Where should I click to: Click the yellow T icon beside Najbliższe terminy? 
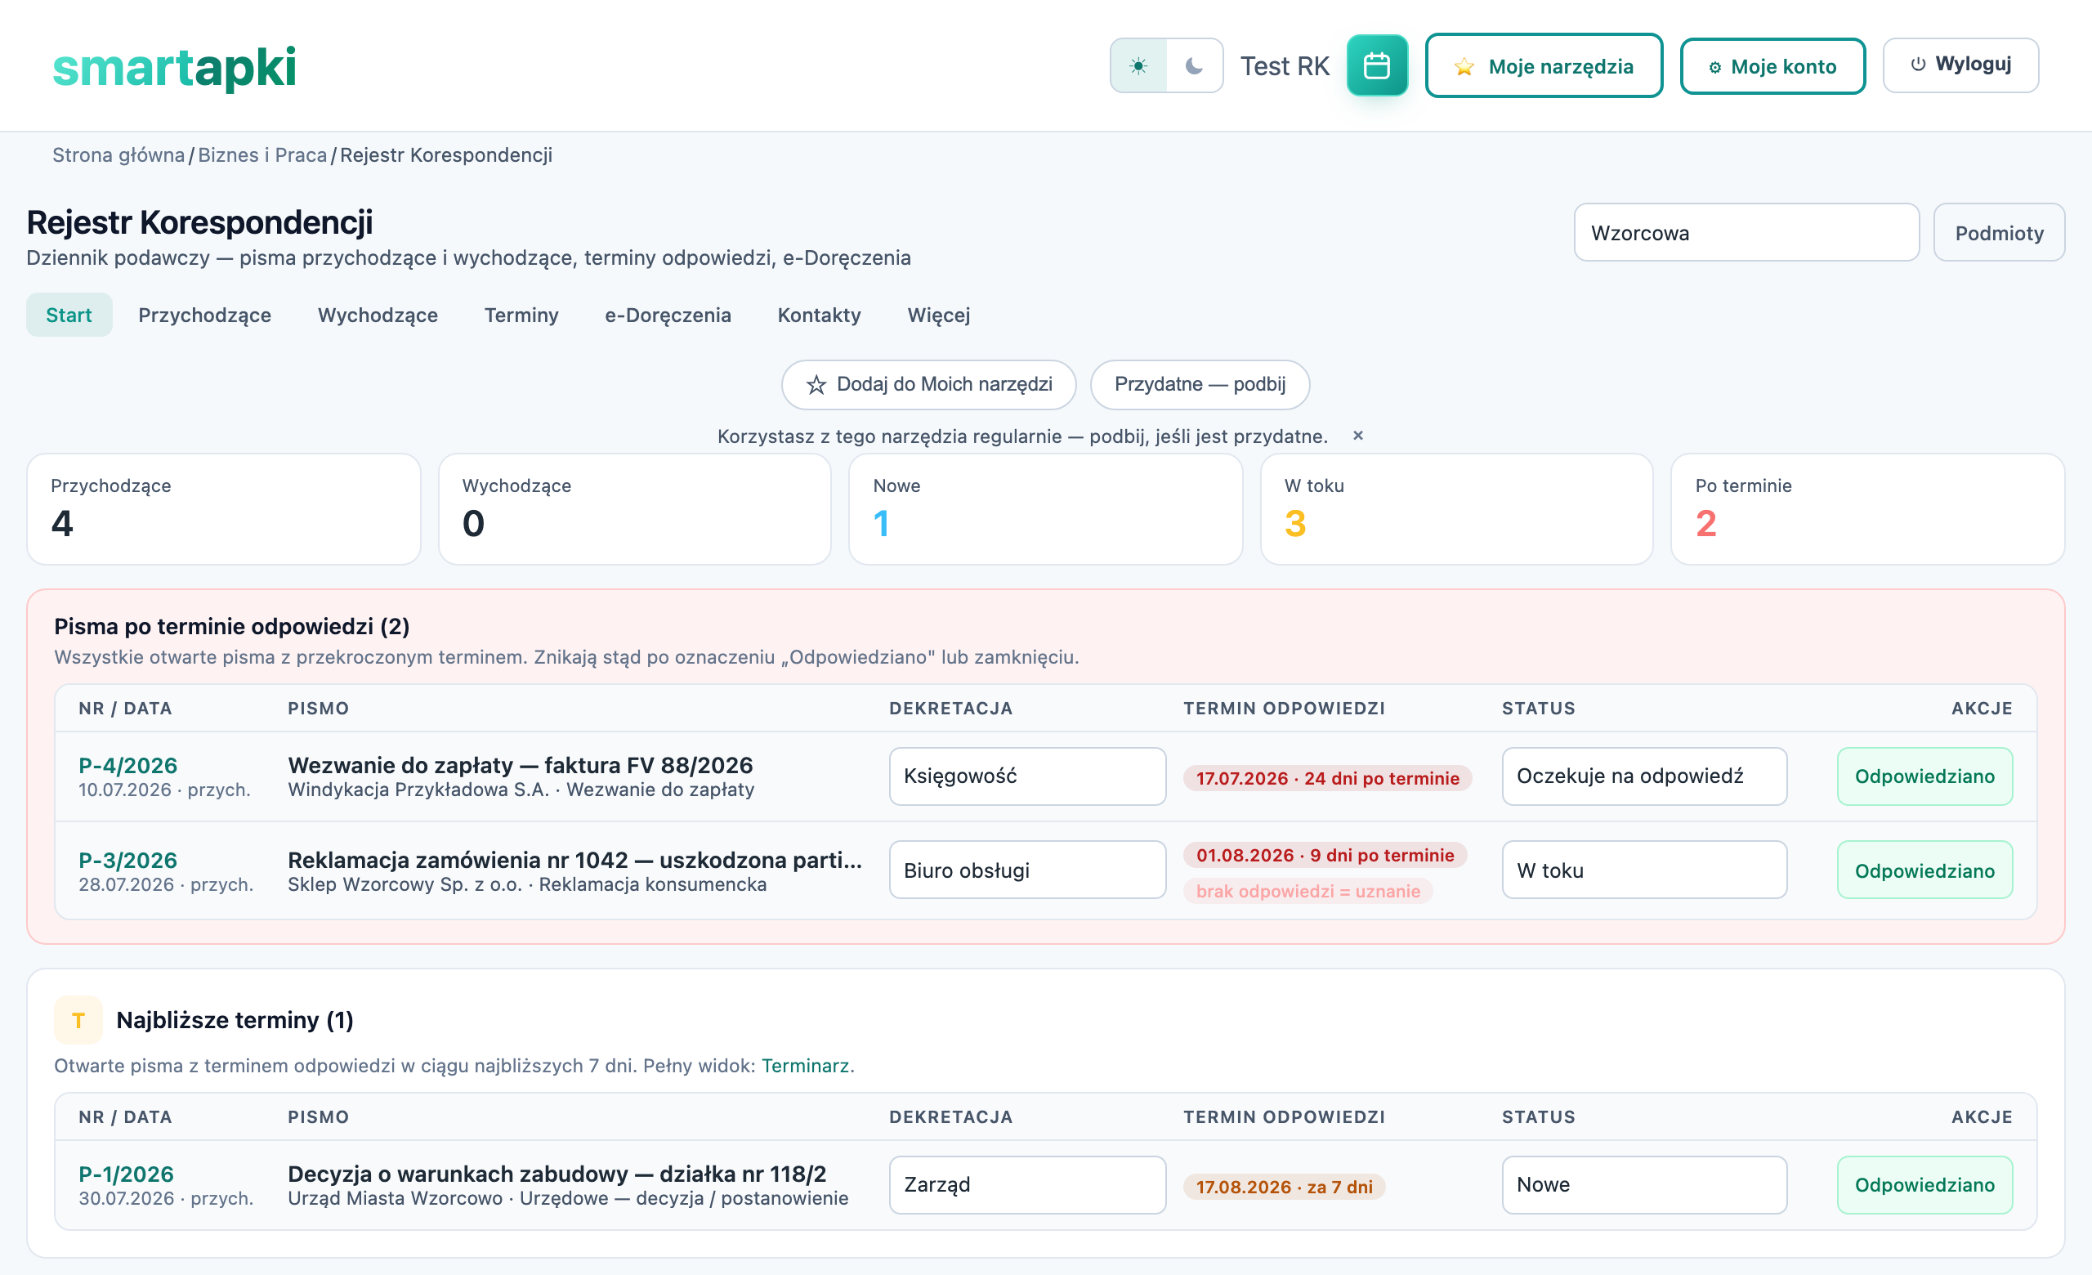(78, 1020)
